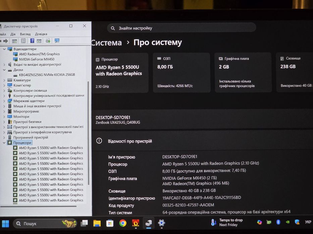The width and height of the screenshot is (313, 234).
Task: Select the Програмний пристрій category
Action: [31, 137]
